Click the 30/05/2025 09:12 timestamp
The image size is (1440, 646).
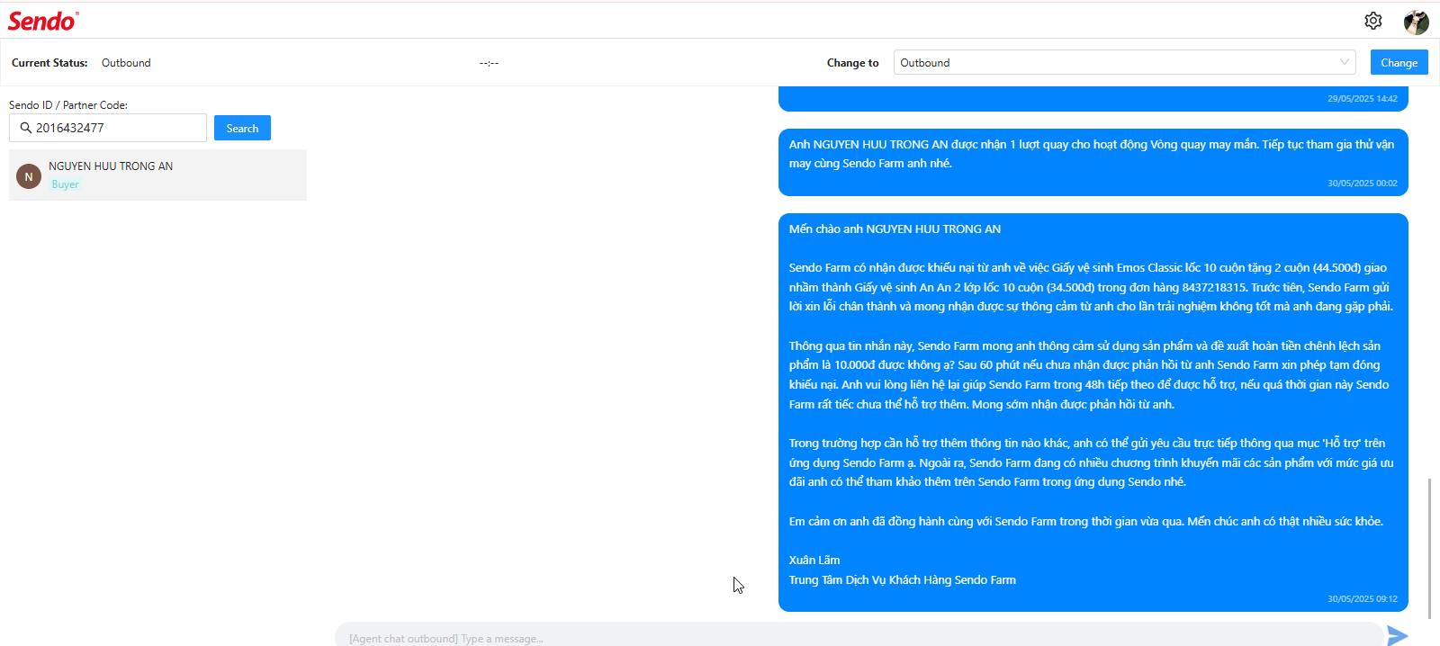pos(1362,599)
